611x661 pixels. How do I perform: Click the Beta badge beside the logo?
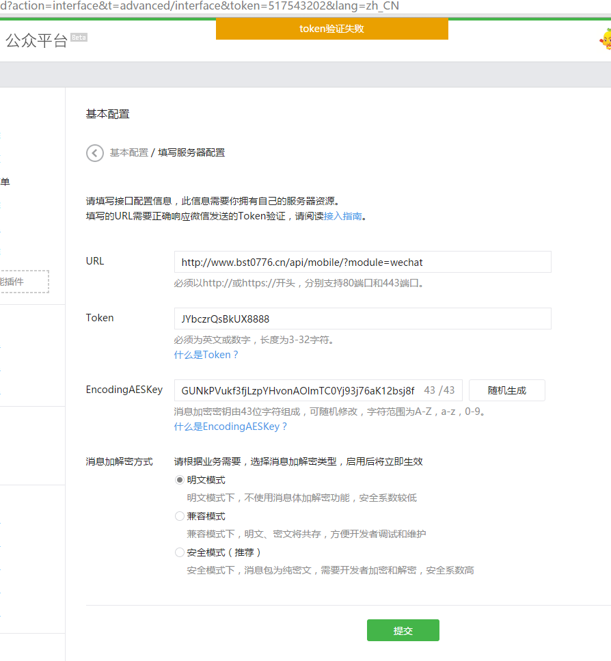pyautogui.click(x=79, y=38)
